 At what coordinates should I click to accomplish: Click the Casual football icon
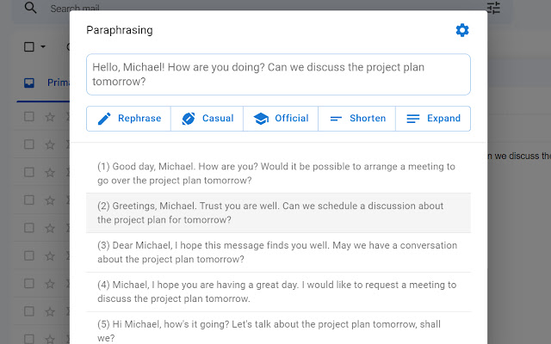click(189, 119)
